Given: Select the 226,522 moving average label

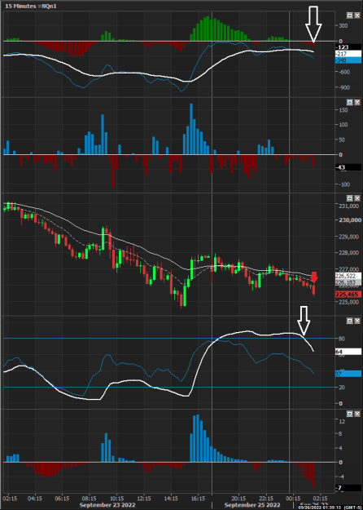Looking at the screenshot, I should pos(348,276).
